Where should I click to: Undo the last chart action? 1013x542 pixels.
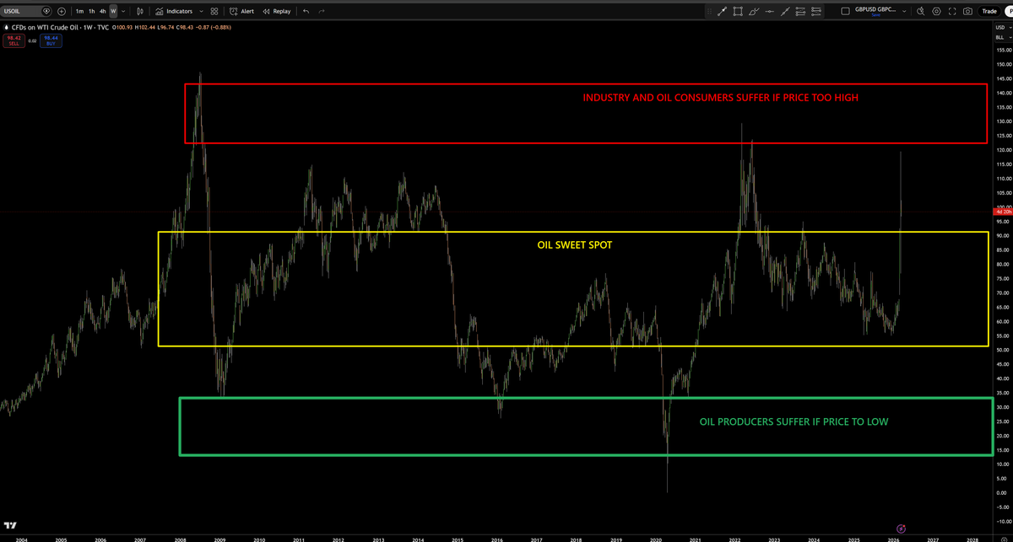pos(306,12)
